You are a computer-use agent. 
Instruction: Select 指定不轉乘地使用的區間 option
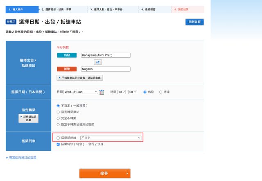pos(58,124)
